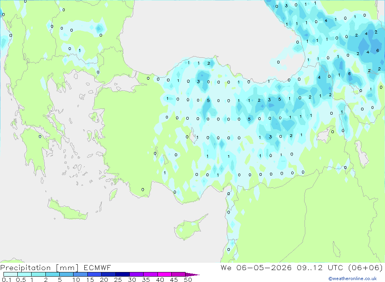Click the '45' legend label
This screenshot has width=385, height=282.
click(x=174, y=280)
